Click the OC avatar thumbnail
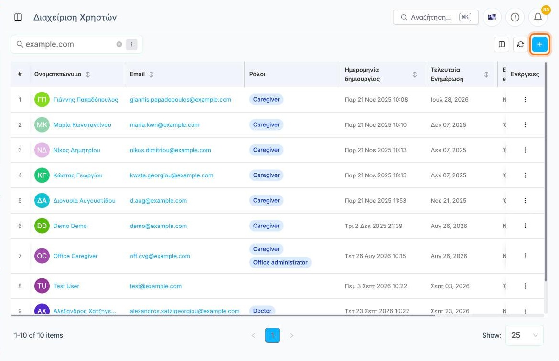 [42, 256]
